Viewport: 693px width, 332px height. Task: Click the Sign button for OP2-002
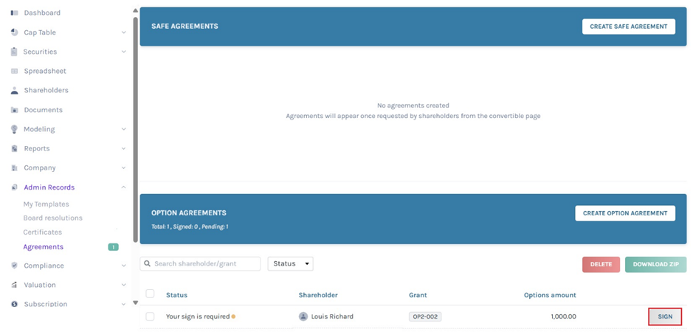click(664, 317)
